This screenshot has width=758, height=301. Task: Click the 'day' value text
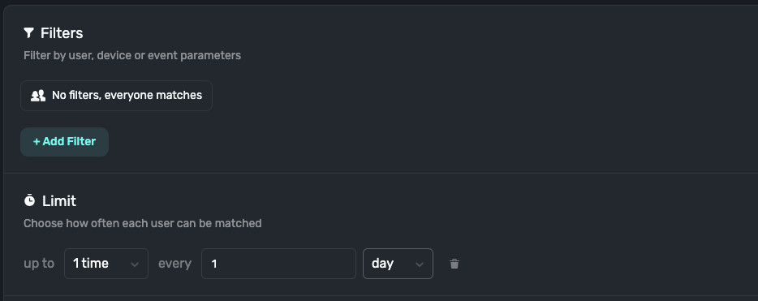(x=382, y=264)
